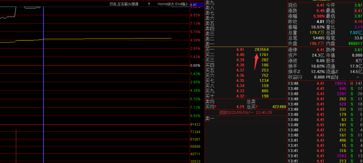Image resolution: width=363 pixels, height=163 pixels.
Task: Select the 买十 bid row at 4.32
Action: (245, 96)
